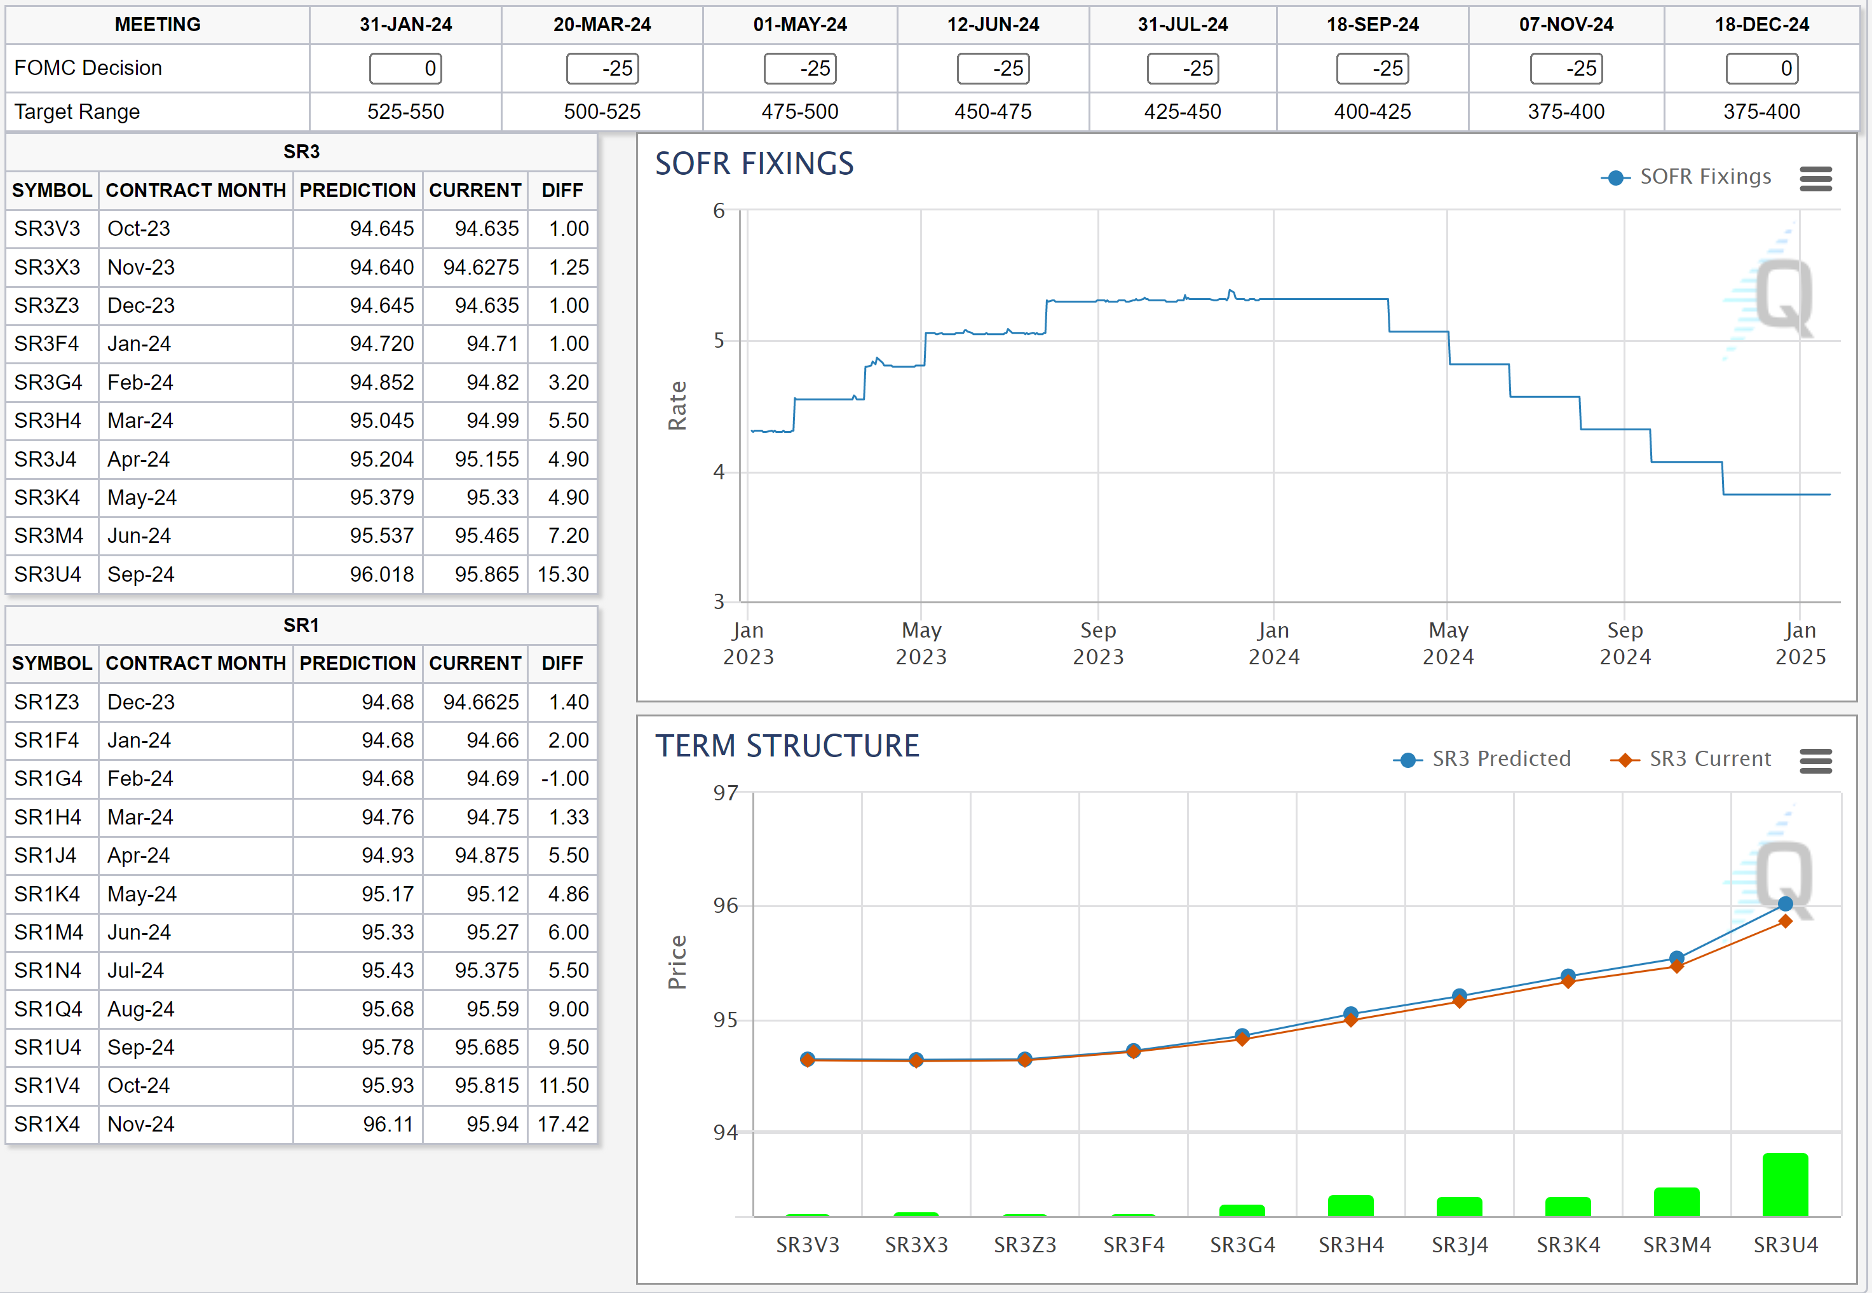Click the 31-JAN-24 FOMC decision field

(x=405, y=69)
